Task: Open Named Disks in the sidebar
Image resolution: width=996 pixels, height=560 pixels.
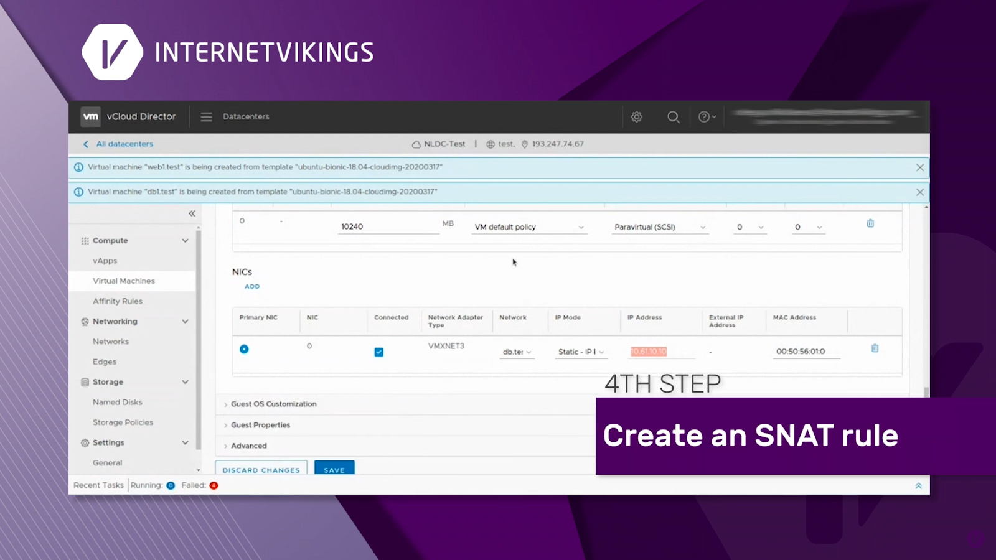Action: [118, 403]
